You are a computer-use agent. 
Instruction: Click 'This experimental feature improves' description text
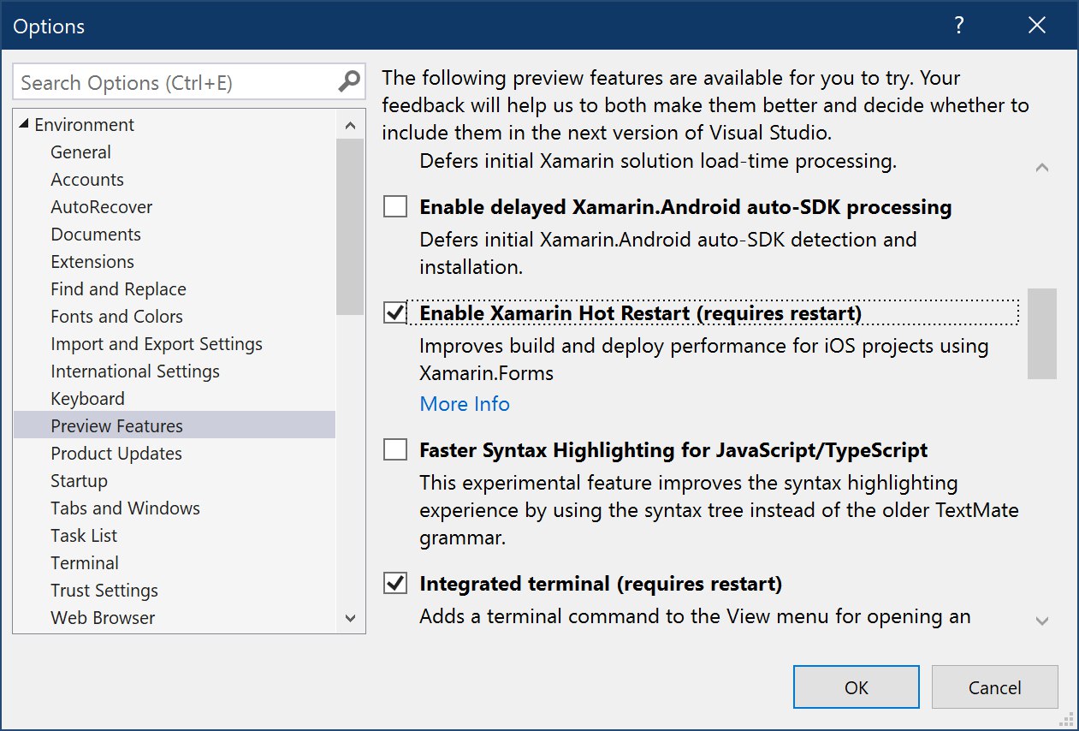(719, 511)
